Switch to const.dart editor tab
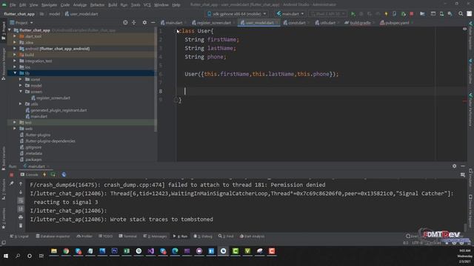 [296, 23]
